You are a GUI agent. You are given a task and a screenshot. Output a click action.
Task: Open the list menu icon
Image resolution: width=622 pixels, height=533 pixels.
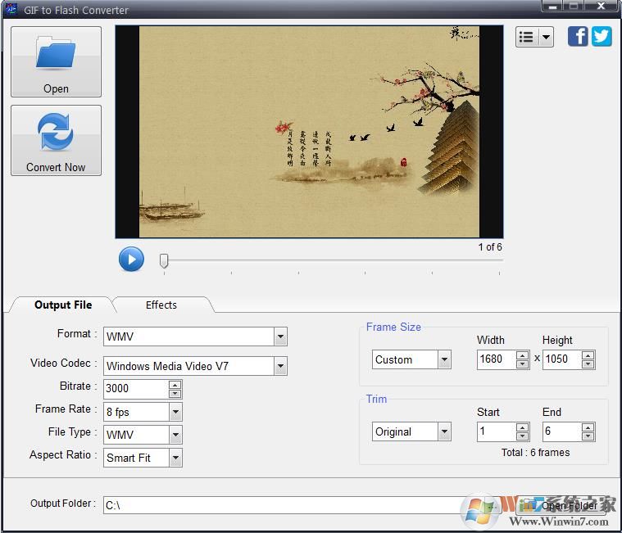526,37
